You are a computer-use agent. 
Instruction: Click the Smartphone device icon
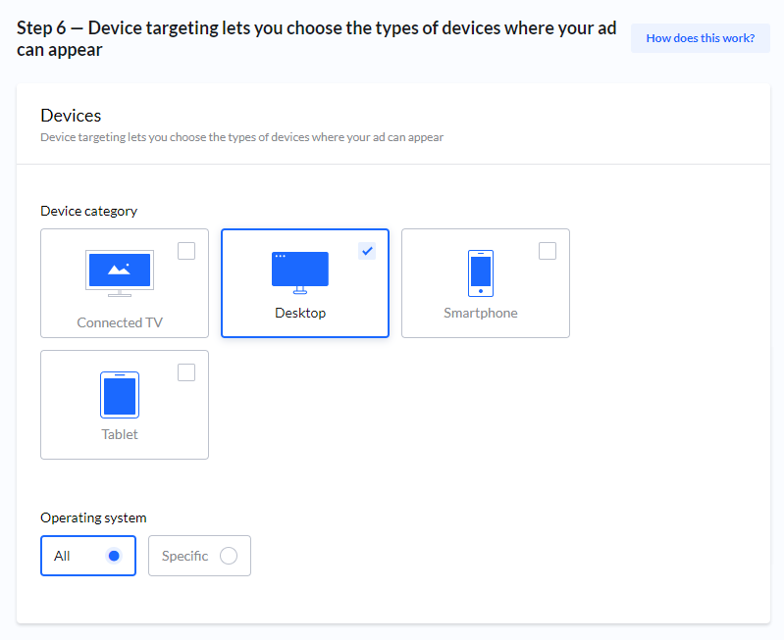pos(481,272)
